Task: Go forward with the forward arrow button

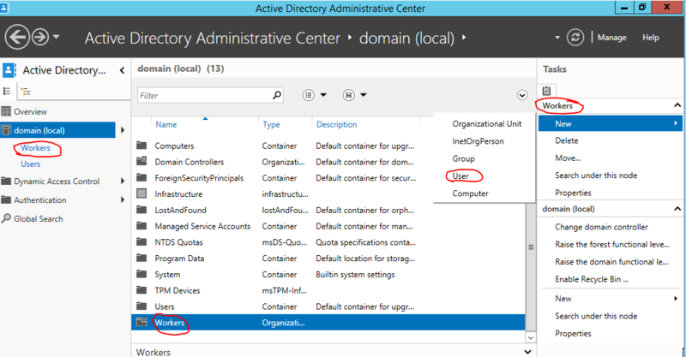Action: 40,37
